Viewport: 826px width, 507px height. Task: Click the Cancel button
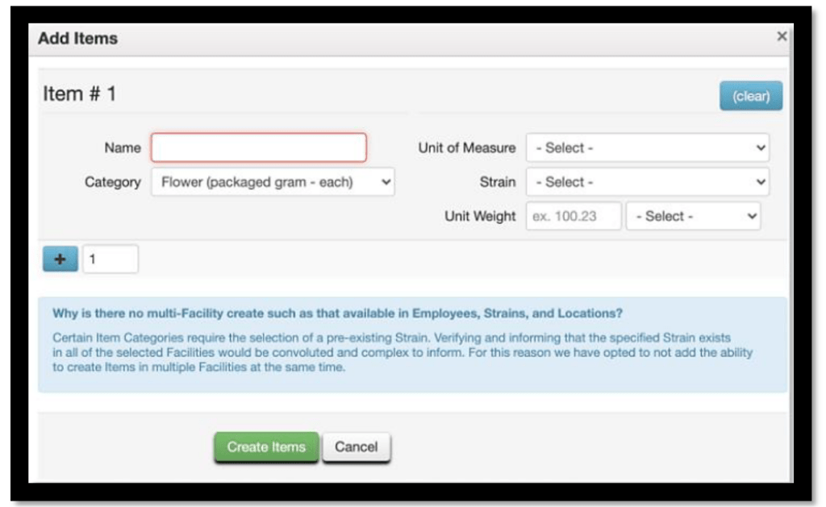(x=356, y=447)
